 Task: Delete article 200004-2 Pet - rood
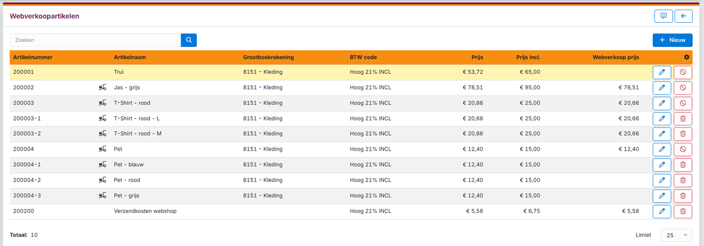(683, 180)
